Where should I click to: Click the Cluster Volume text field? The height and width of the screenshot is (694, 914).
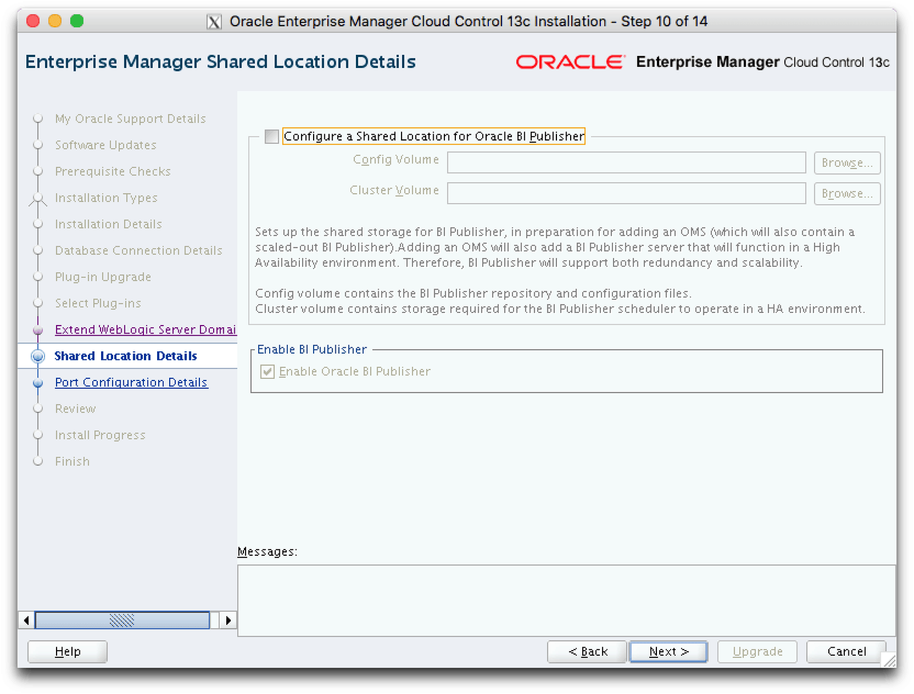[626, 194]
